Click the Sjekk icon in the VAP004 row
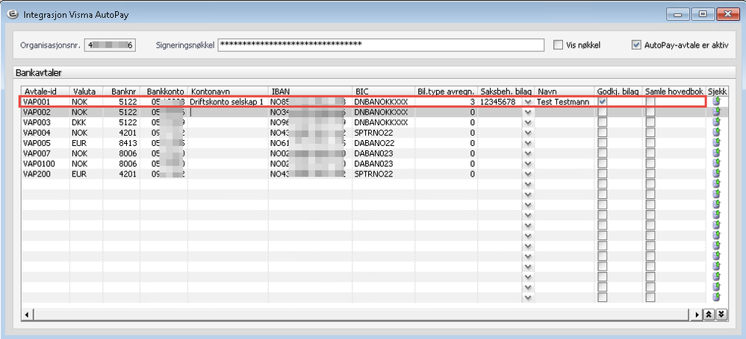The height and width of the screenshot is (339, 746). coord(716,133)
